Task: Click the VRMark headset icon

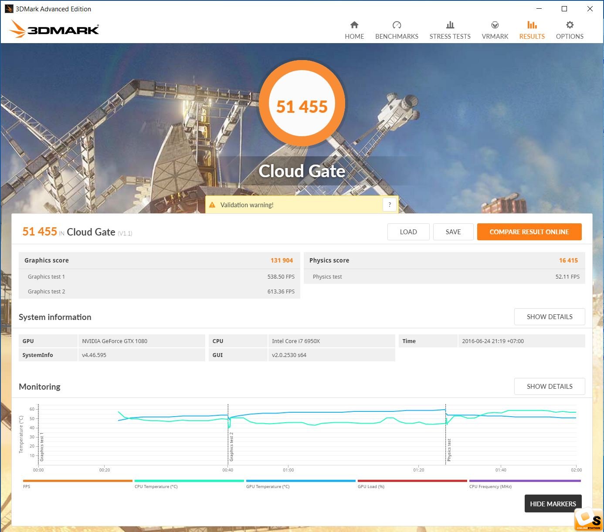Action: tap(495, 25)
